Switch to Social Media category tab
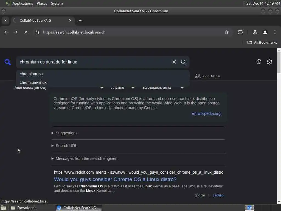 (207, 76)
